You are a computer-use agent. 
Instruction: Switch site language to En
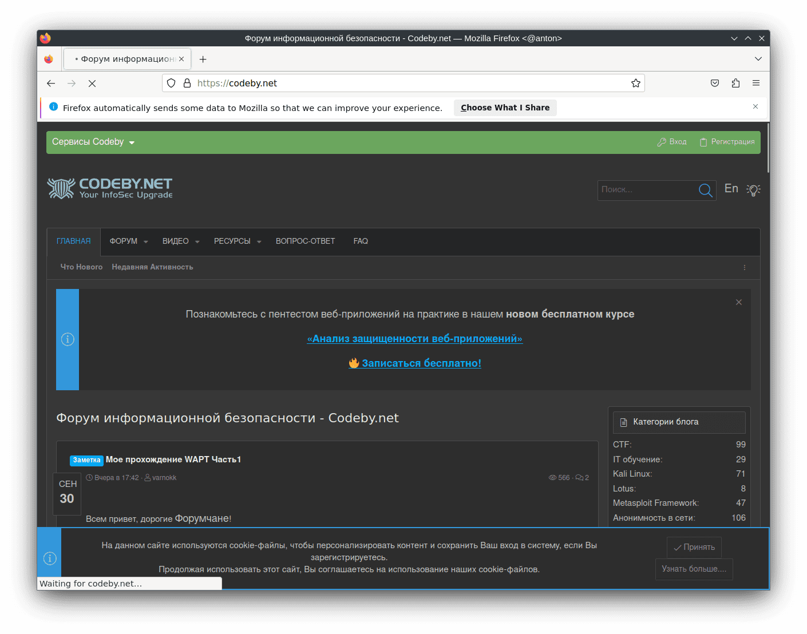(x=731, y=189)
